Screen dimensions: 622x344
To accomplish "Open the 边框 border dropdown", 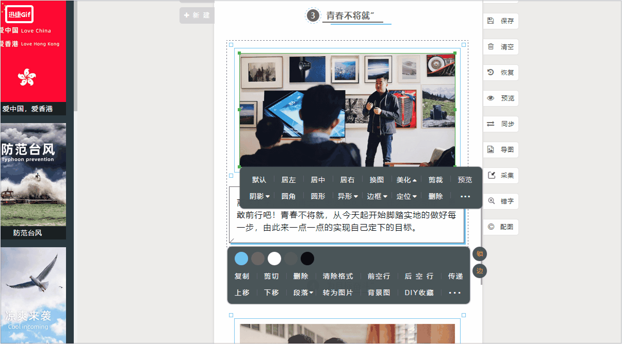I will tap(377, 196).
